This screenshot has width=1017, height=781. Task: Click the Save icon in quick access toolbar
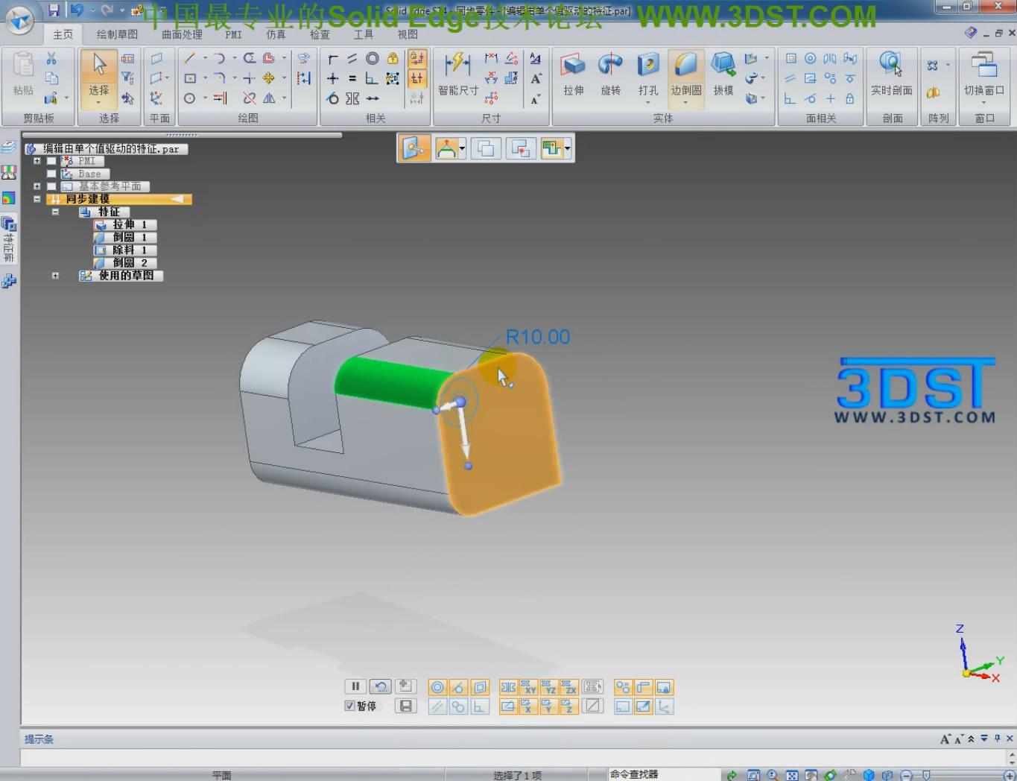[x=54, y=10]
